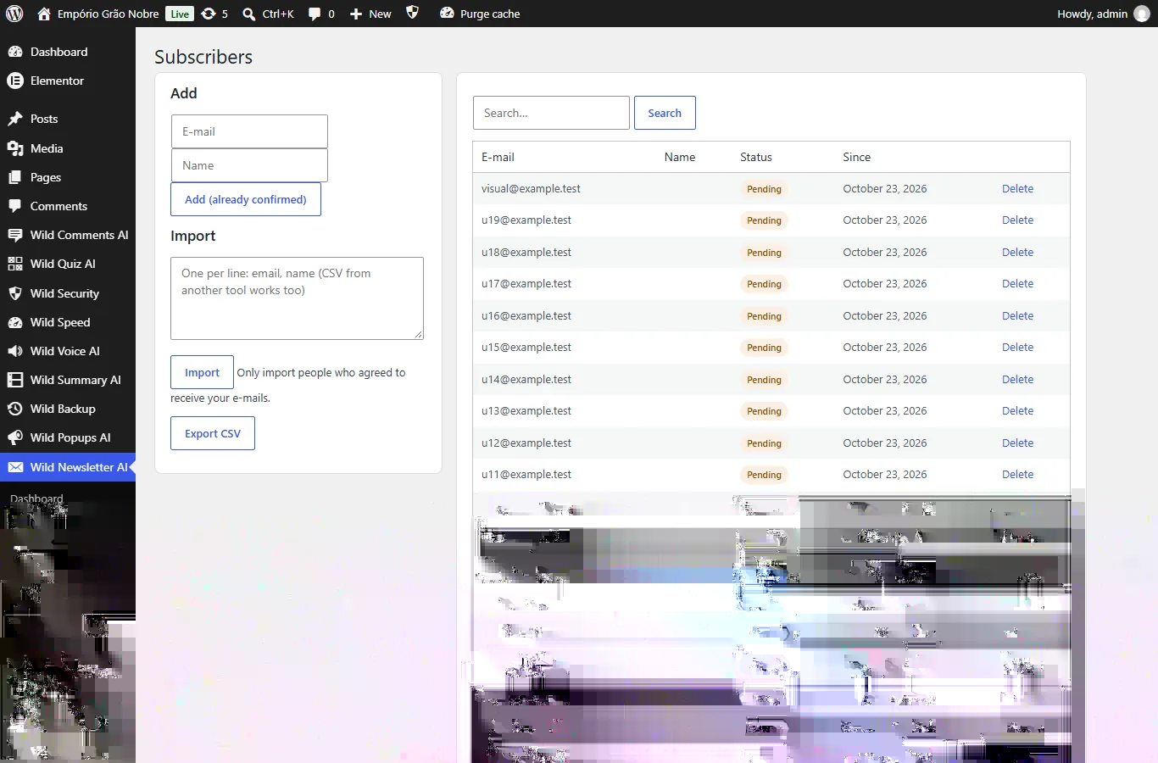Click the Export CSV button
1158x763 pixels.
213,433
